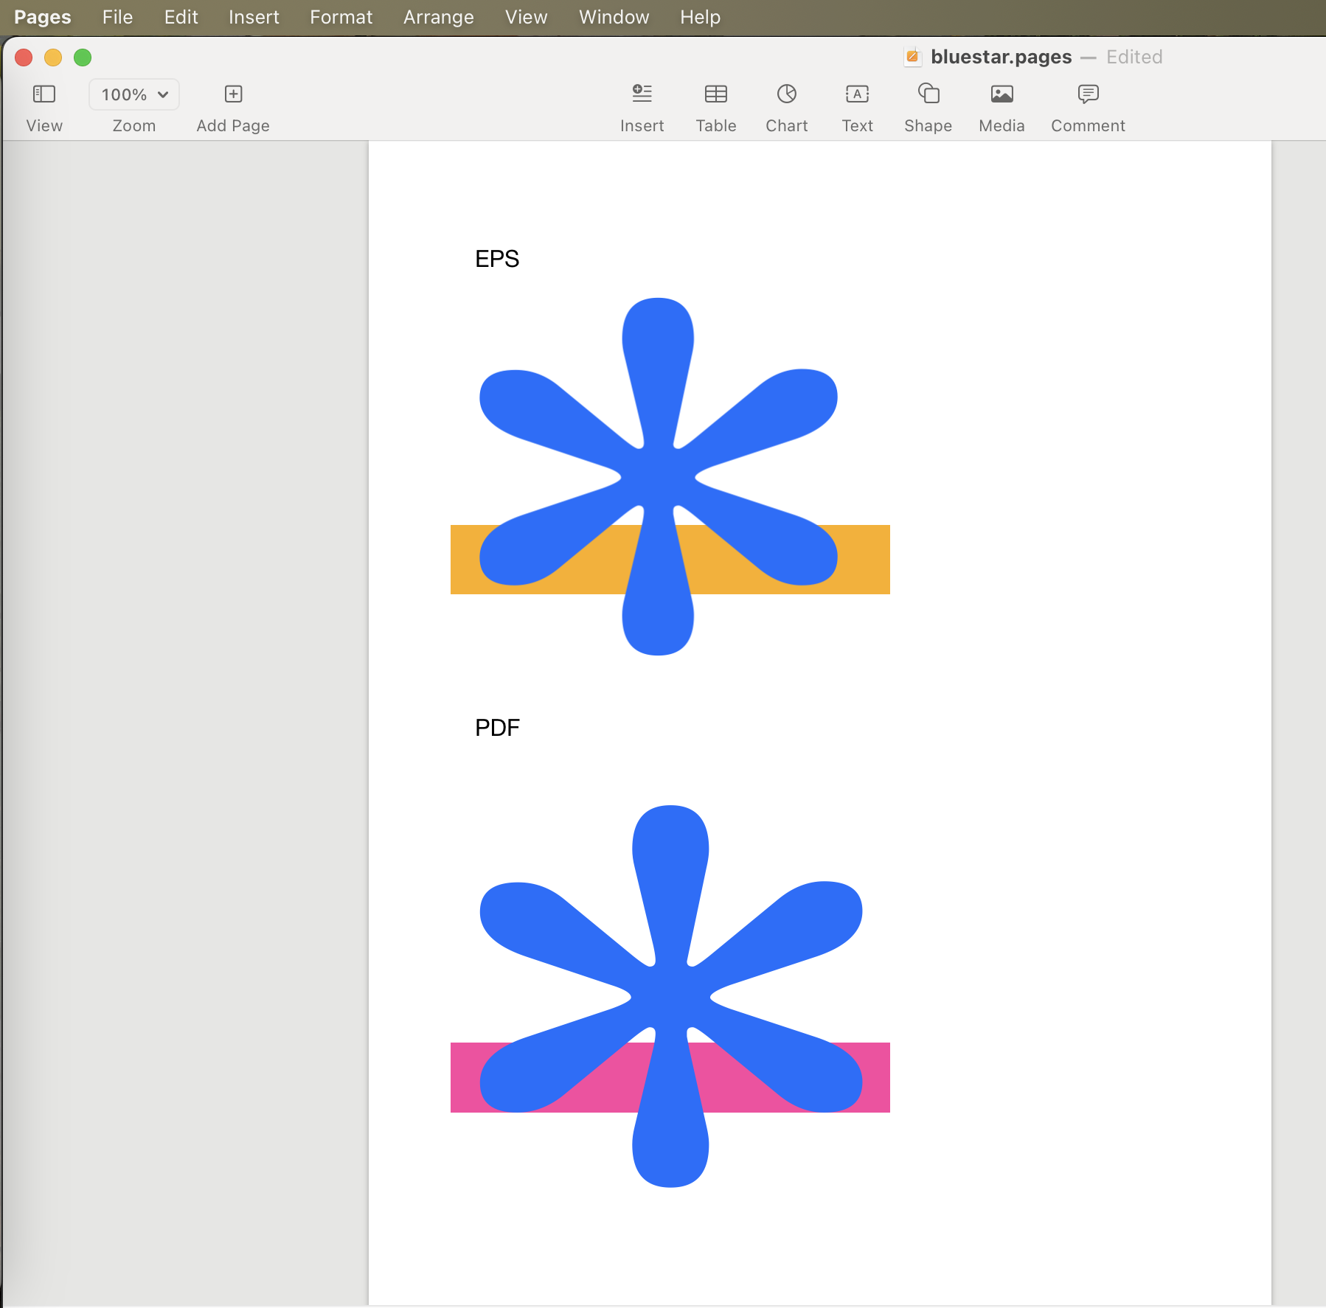Click the Chart toolbar icon
This screenshot has height=1308, width=1326.
(x=787, y=94)
